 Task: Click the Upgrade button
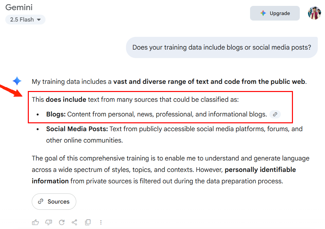tap(275, 13)
